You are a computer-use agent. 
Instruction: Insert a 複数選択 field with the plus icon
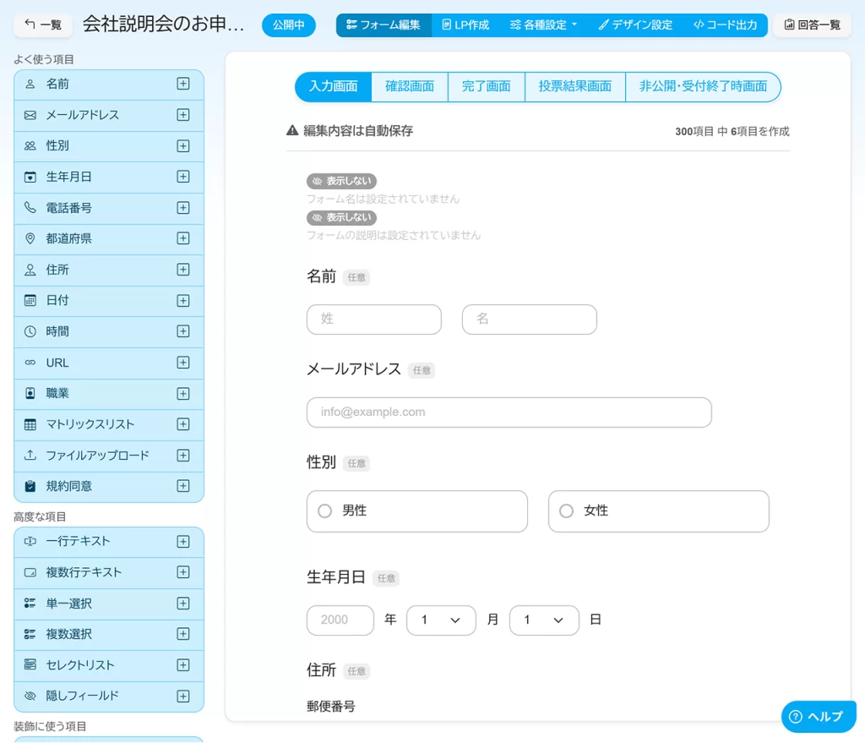point(182,634)
